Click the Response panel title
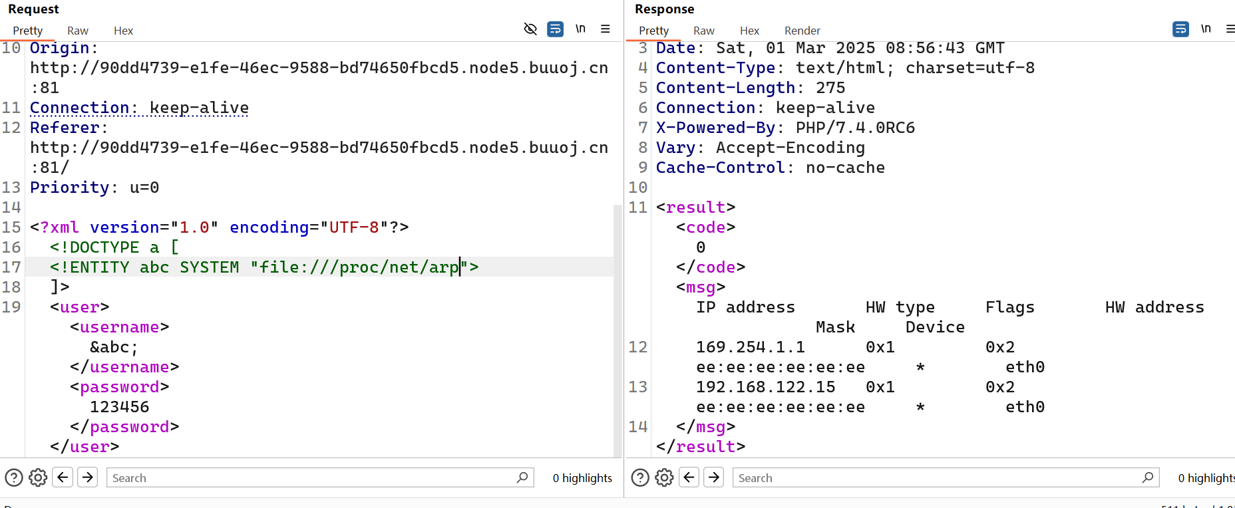 pyautogui.click(x=664, y=9)
